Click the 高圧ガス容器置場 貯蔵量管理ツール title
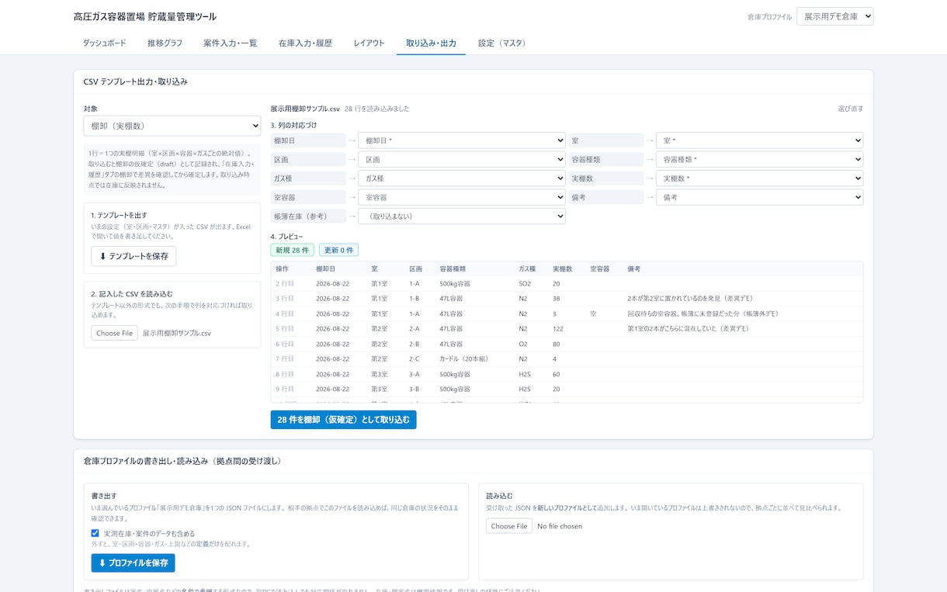Image resolution: width=947 pixels, height=592 pixels. (145, 16)
